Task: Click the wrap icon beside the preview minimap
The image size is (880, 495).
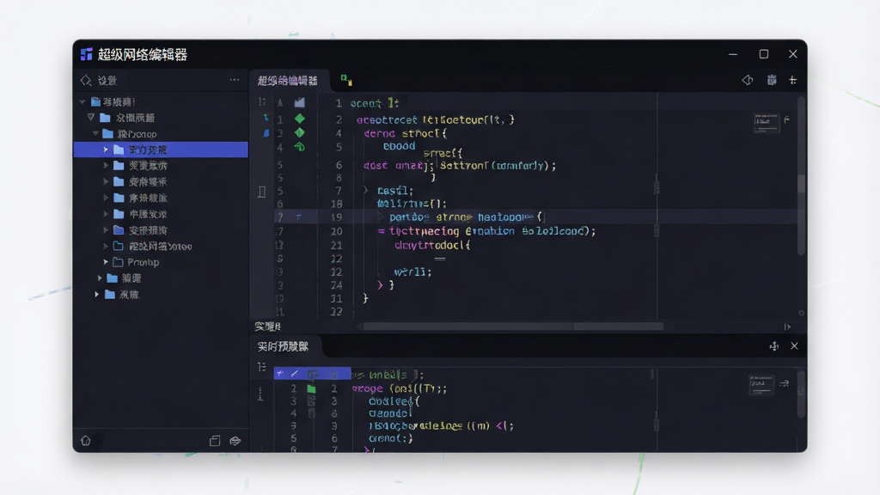Action: coord(785,383)
